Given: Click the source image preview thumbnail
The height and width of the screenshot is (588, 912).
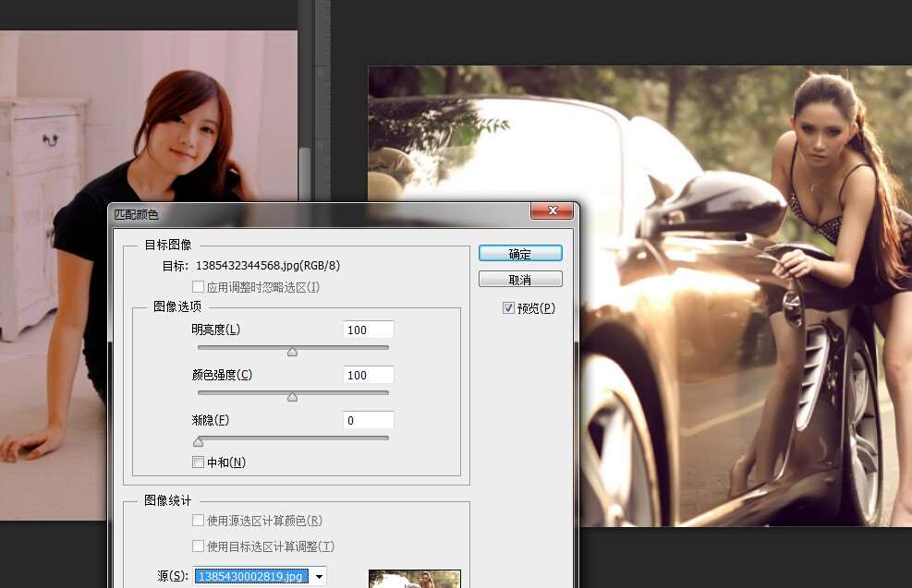Looking at the screenshot, I should click(414, 579).
